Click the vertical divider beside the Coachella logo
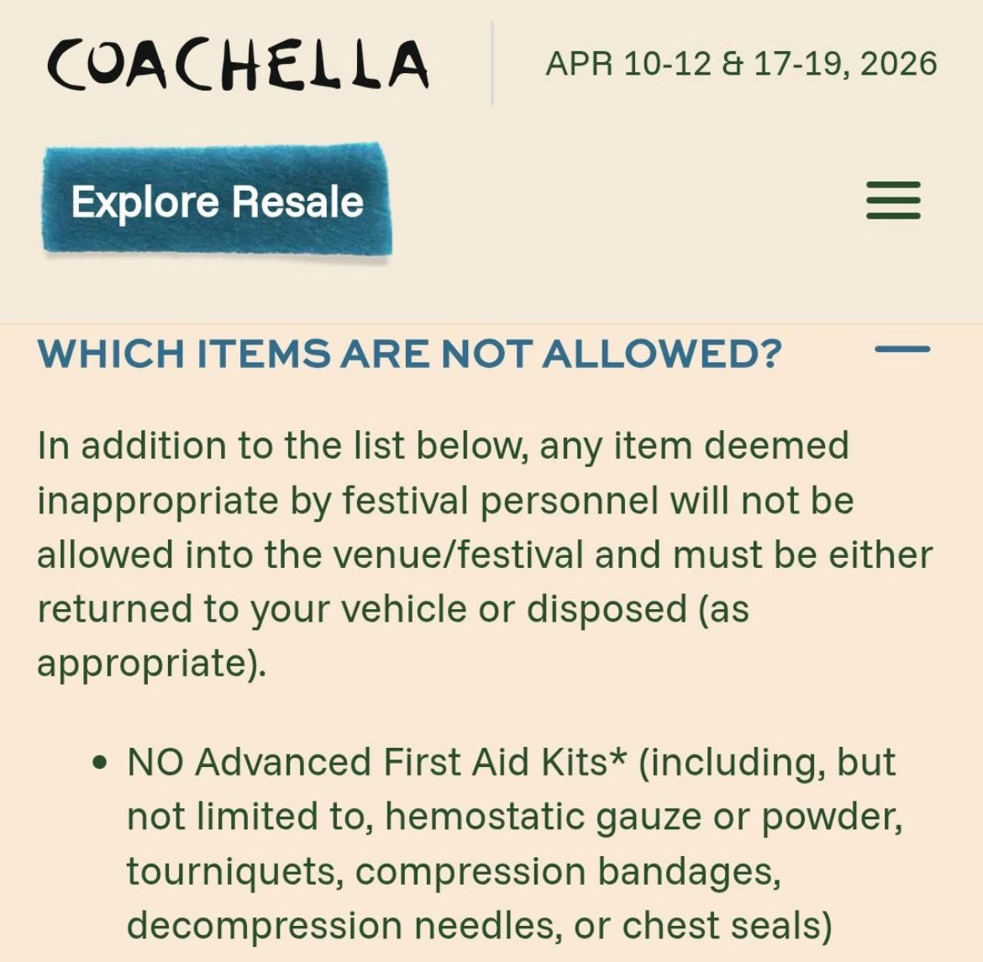This screenshot has width=983, height=962. coord(491,64)
